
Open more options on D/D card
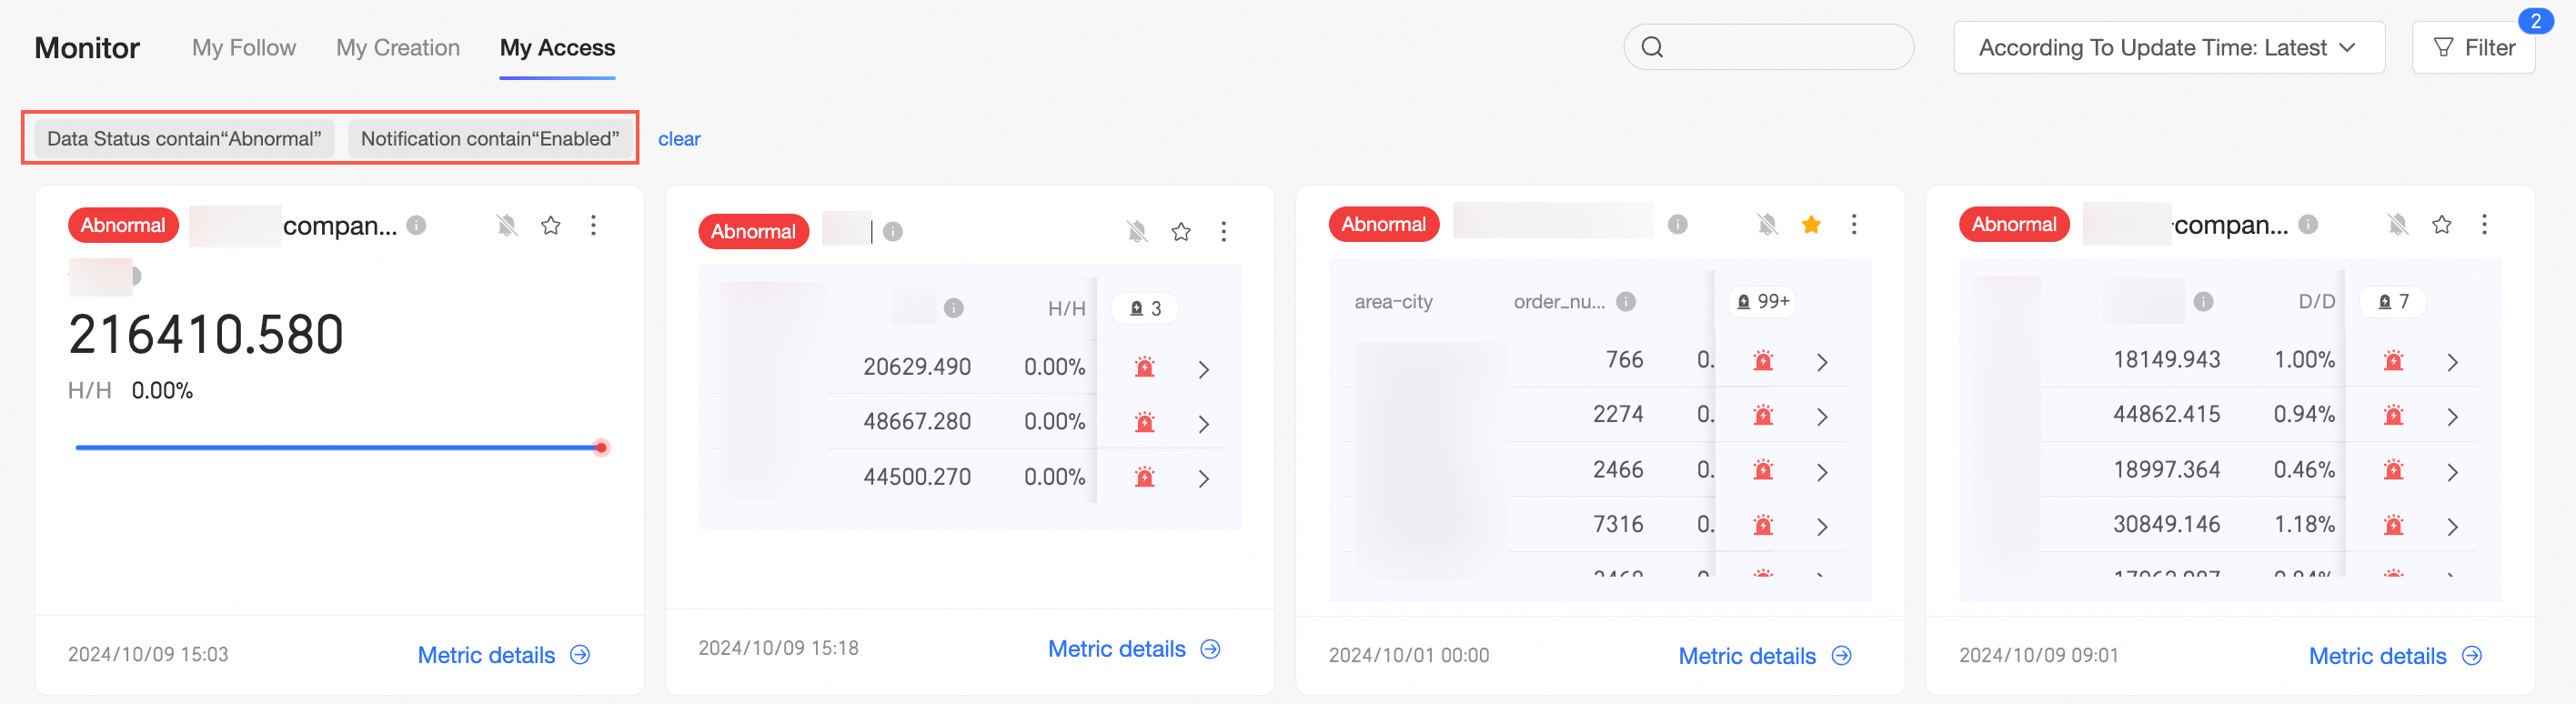coord(2484,224)
